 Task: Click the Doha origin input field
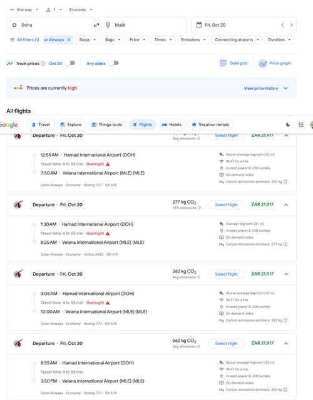tap(51, 25)
